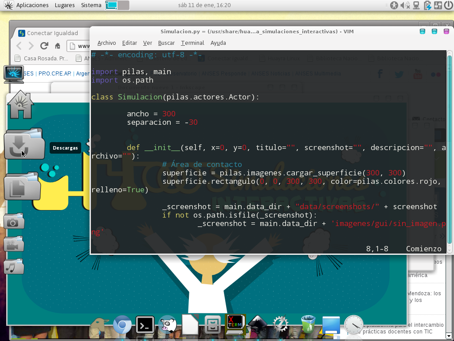Image resolution: width=454 pixels, height=341 pixels.
Task: Click the 'import os.path' line
Action: [x=122, y=80]
